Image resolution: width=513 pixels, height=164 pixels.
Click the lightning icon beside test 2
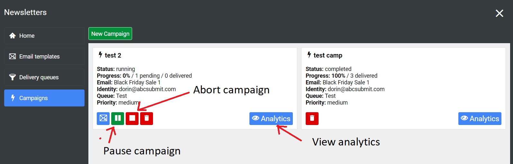[x=100, y=55]
